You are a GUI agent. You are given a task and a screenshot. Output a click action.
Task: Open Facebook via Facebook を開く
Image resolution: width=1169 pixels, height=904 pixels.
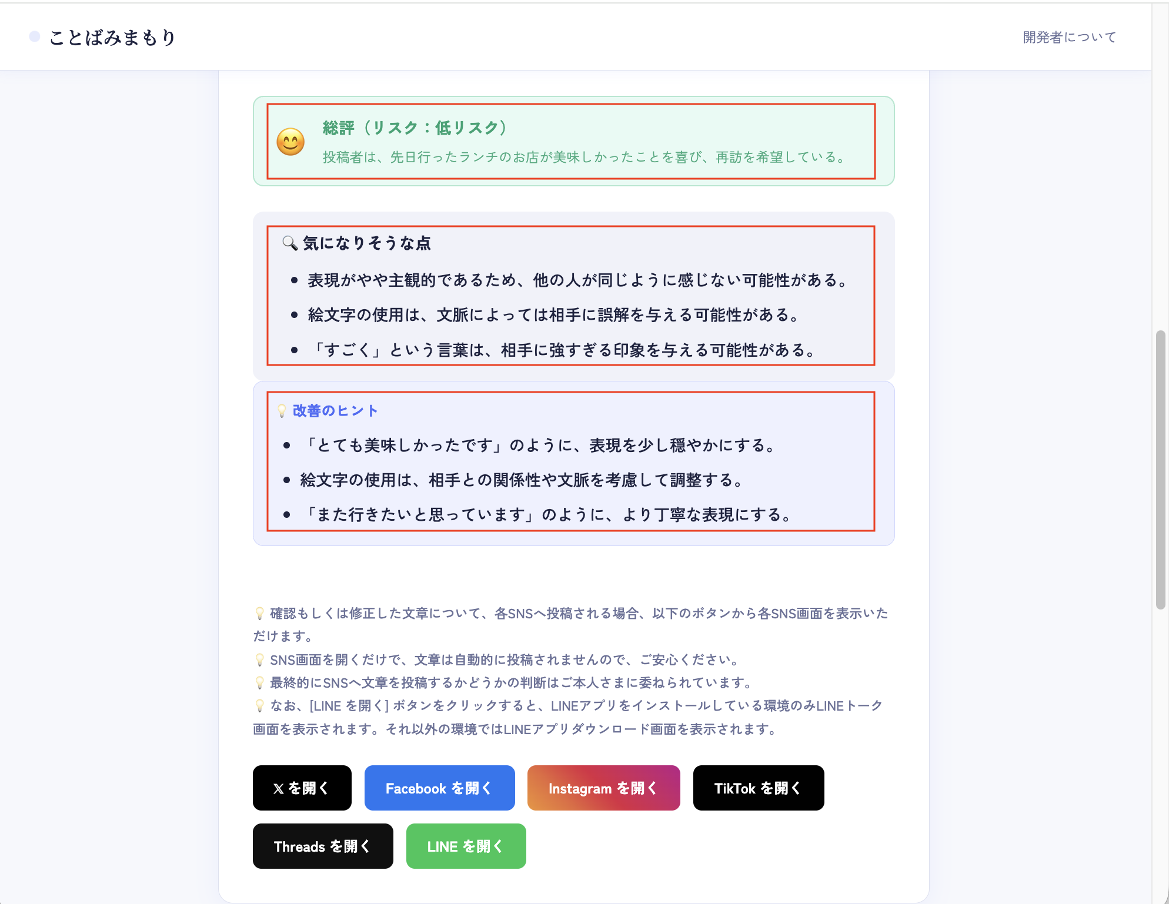439,788
